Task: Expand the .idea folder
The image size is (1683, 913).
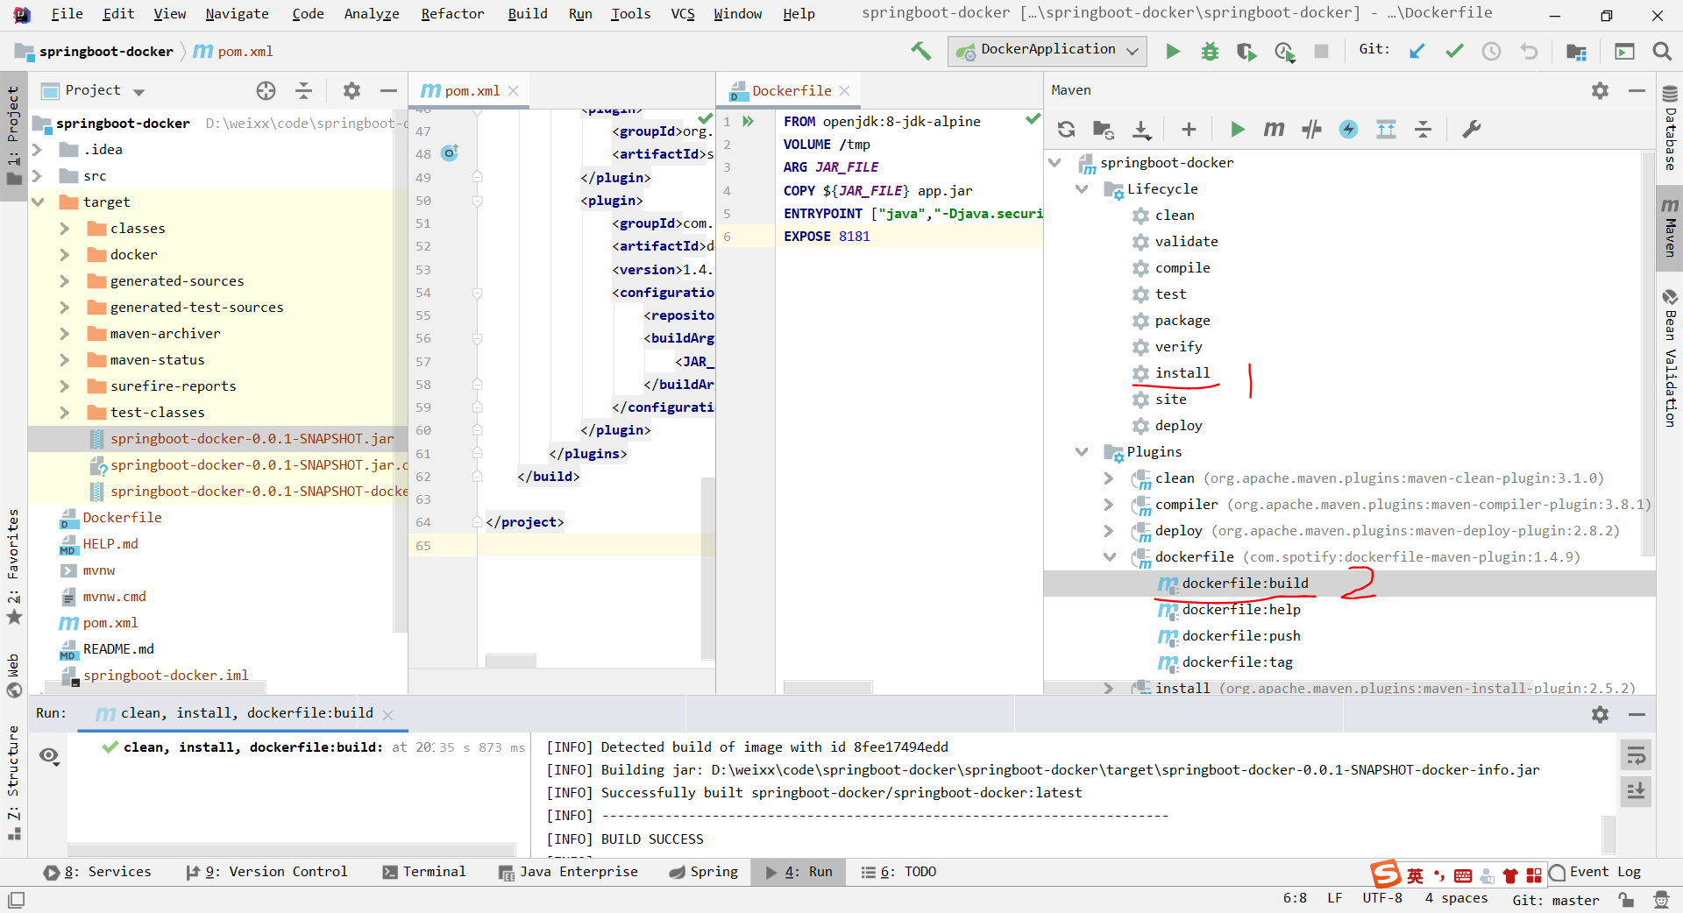Action: coord(38,149)
